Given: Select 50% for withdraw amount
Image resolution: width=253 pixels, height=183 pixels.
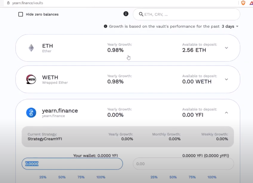Looking at the screenshot, I should click(173, 177).
